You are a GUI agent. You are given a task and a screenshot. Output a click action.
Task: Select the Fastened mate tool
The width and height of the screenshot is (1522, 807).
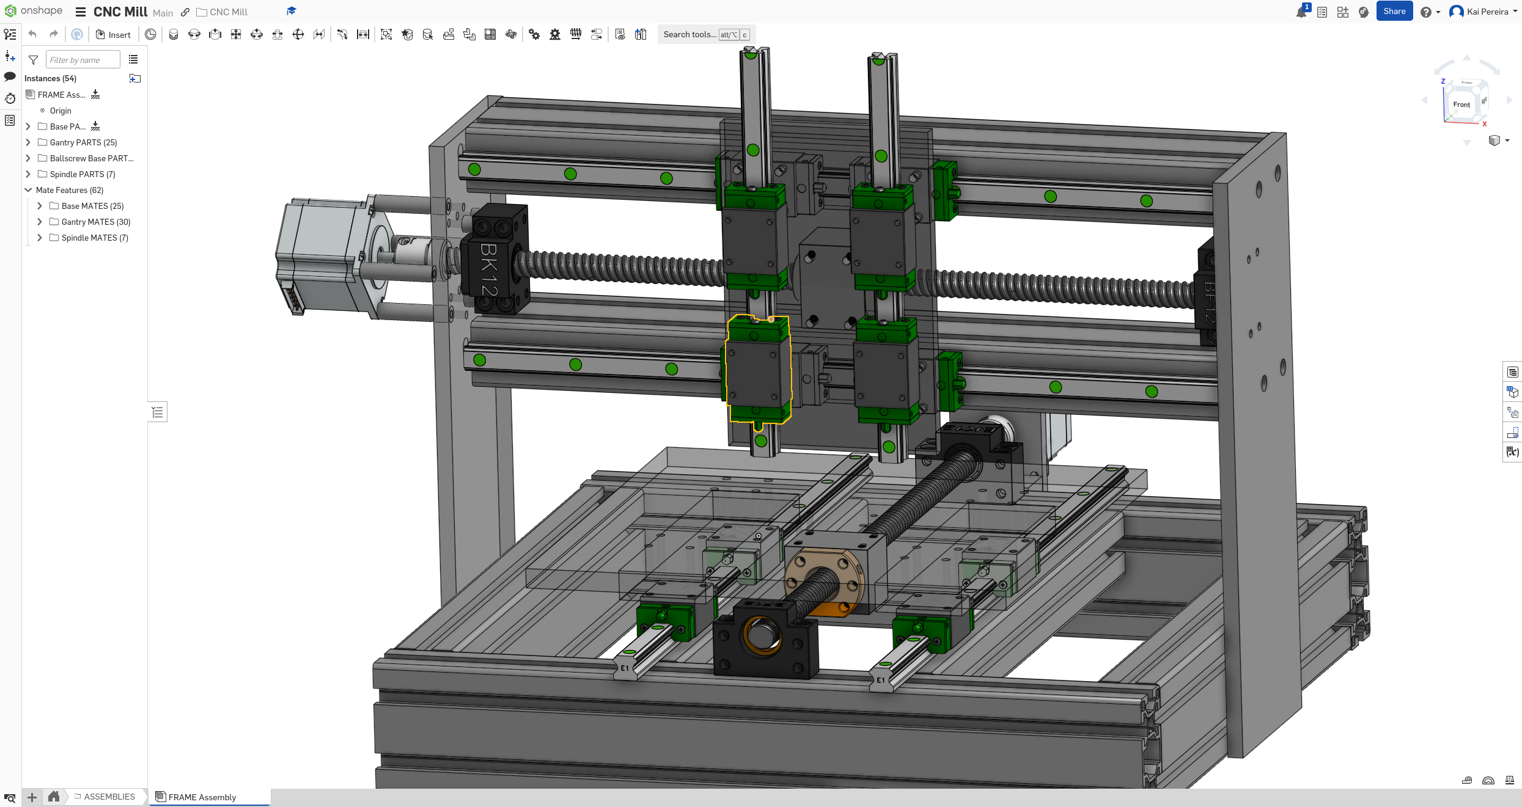[x=174, y=35]
